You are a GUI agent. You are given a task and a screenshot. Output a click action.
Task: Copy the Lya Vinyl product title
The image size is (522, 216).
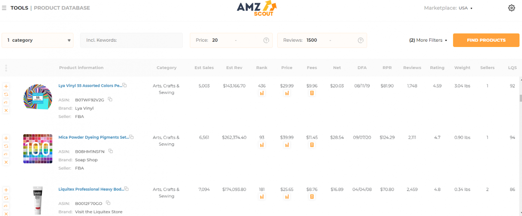pyautogui.click(x=125, y=85)
